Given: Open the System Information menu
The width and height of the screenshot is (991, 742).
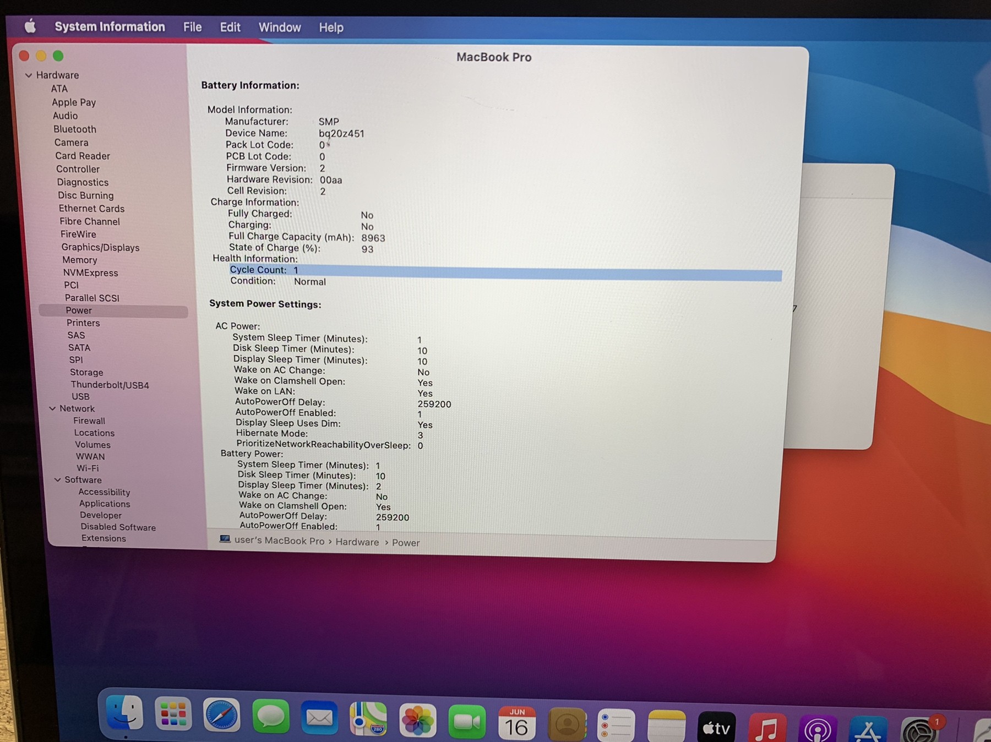Looking at the screenshot, I should 110,26.
